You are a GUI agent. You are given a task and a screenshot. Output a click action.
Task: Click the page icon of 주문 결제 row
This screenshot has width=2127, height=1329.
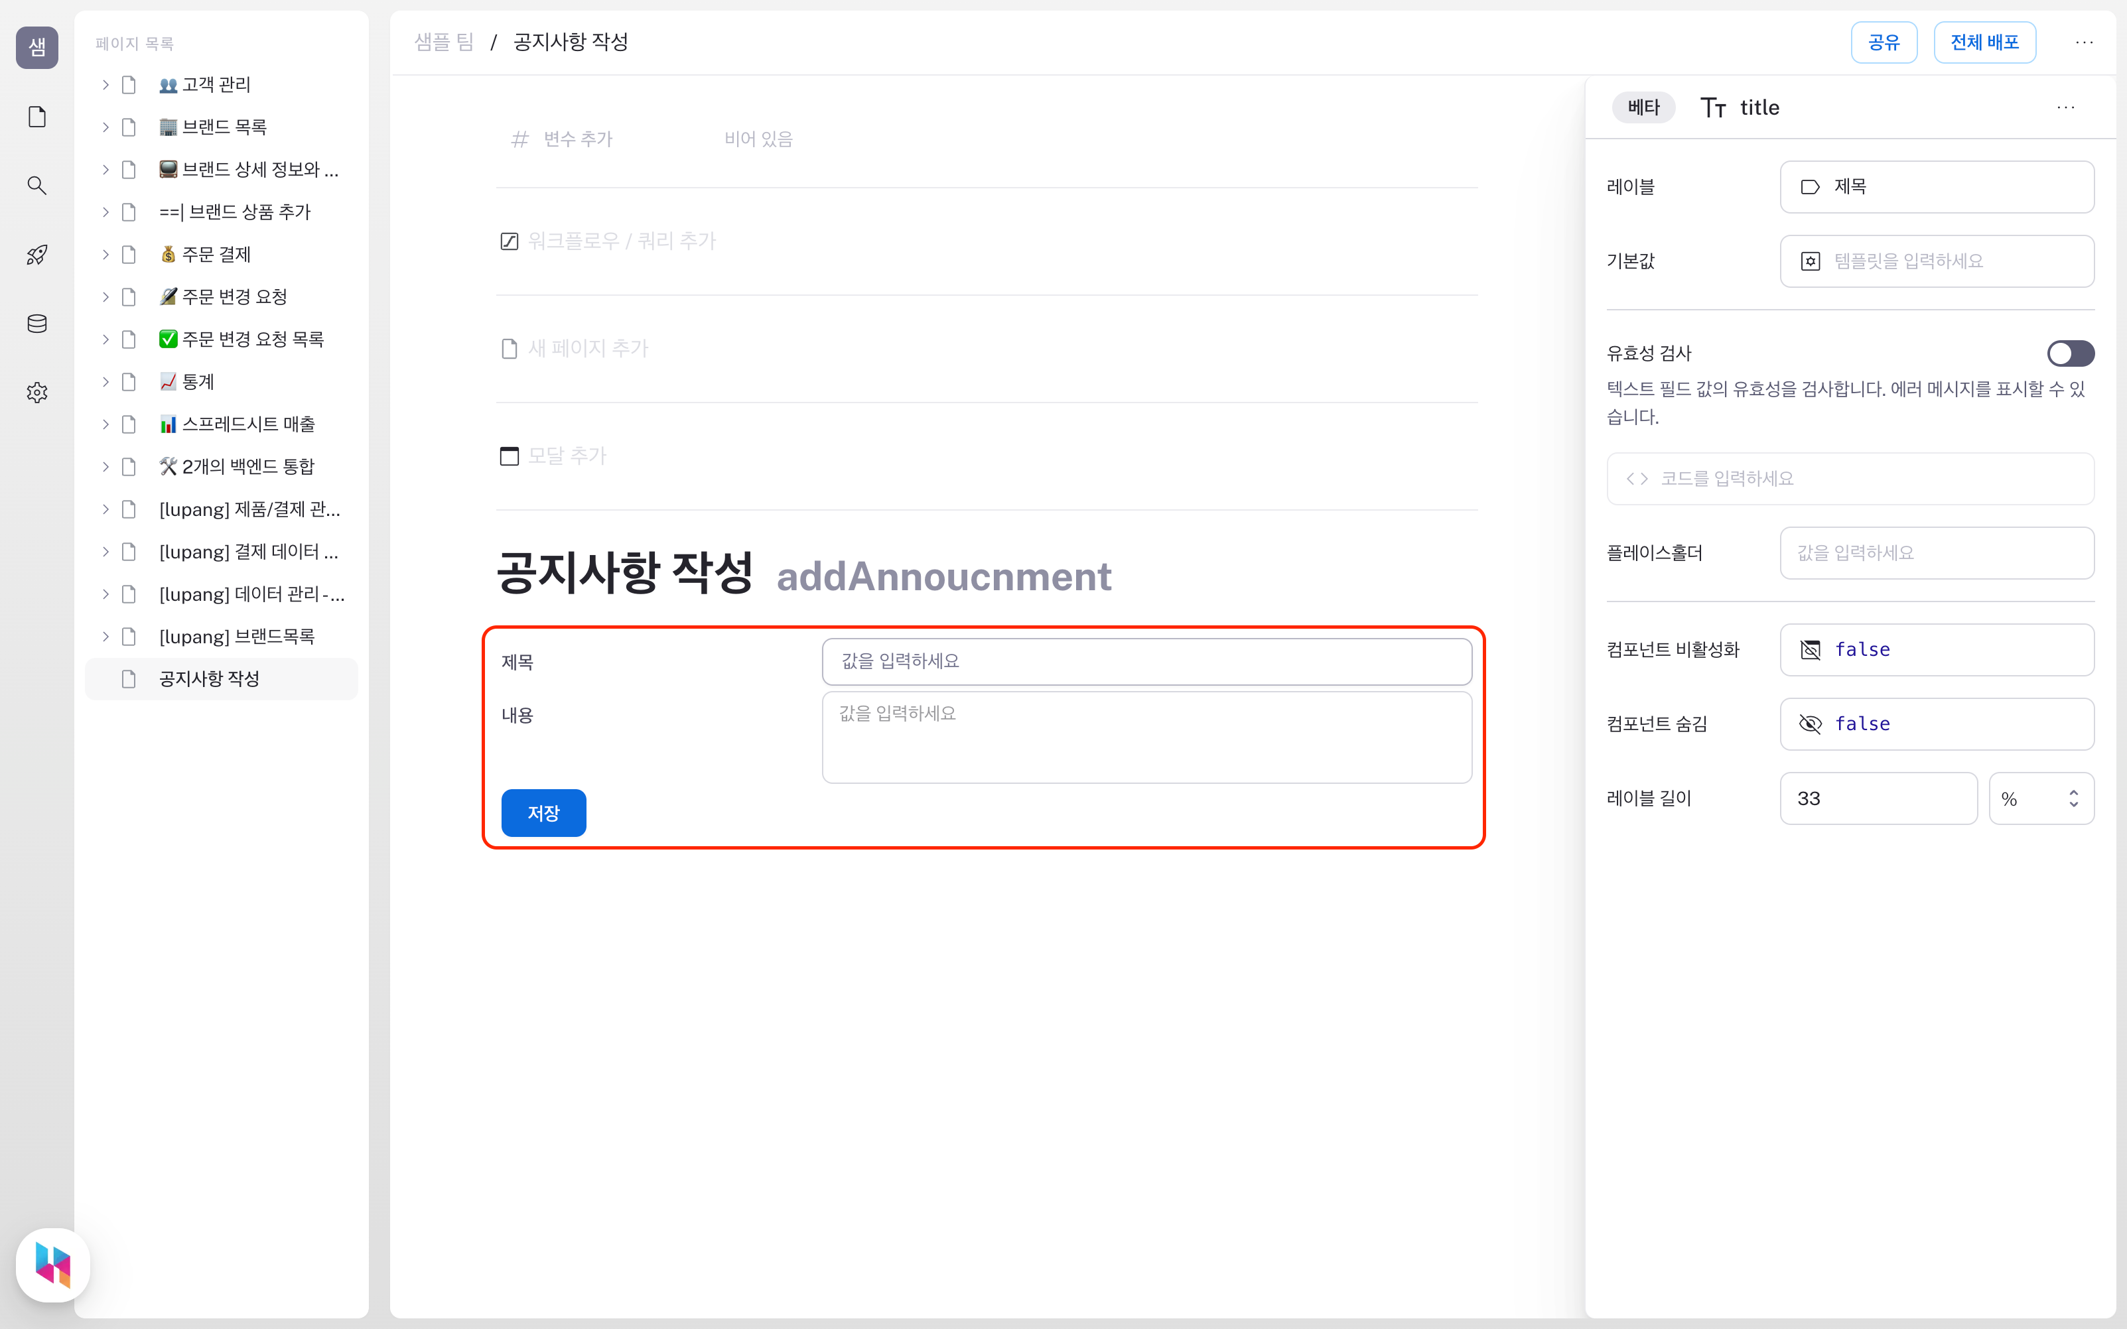point(128,254)
